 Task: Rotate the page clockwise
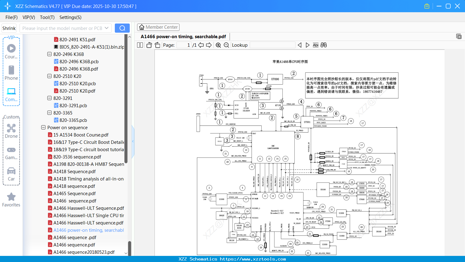tap(157, 45)
